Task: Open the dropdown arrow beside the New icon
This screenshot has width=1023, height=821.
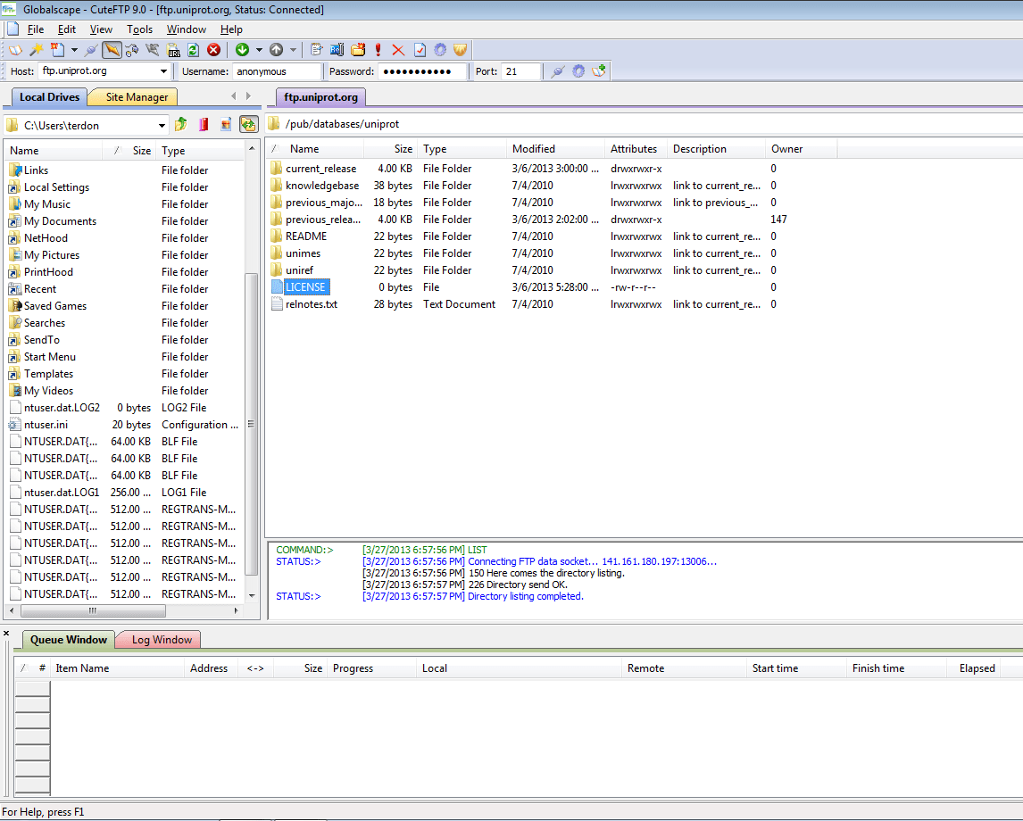Action: [74, 50]
